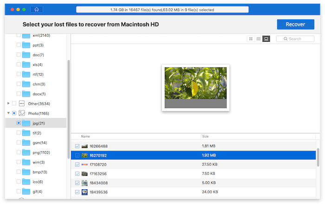Click the rtf(12) folder icon
This screenshot has width=325, height=205.
[26, 74]
